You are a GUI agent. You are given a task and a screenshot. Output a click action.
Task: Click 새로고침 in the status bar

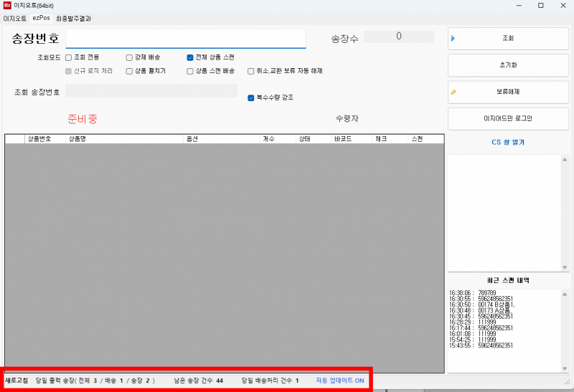tap(17, 381)
